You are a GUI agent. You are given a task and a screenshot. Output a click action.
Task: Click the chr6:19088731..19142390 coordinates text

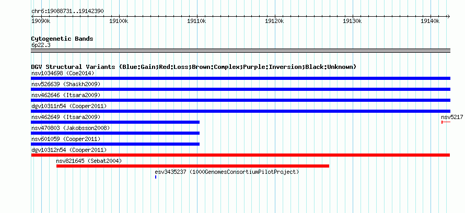click(67, 11)
